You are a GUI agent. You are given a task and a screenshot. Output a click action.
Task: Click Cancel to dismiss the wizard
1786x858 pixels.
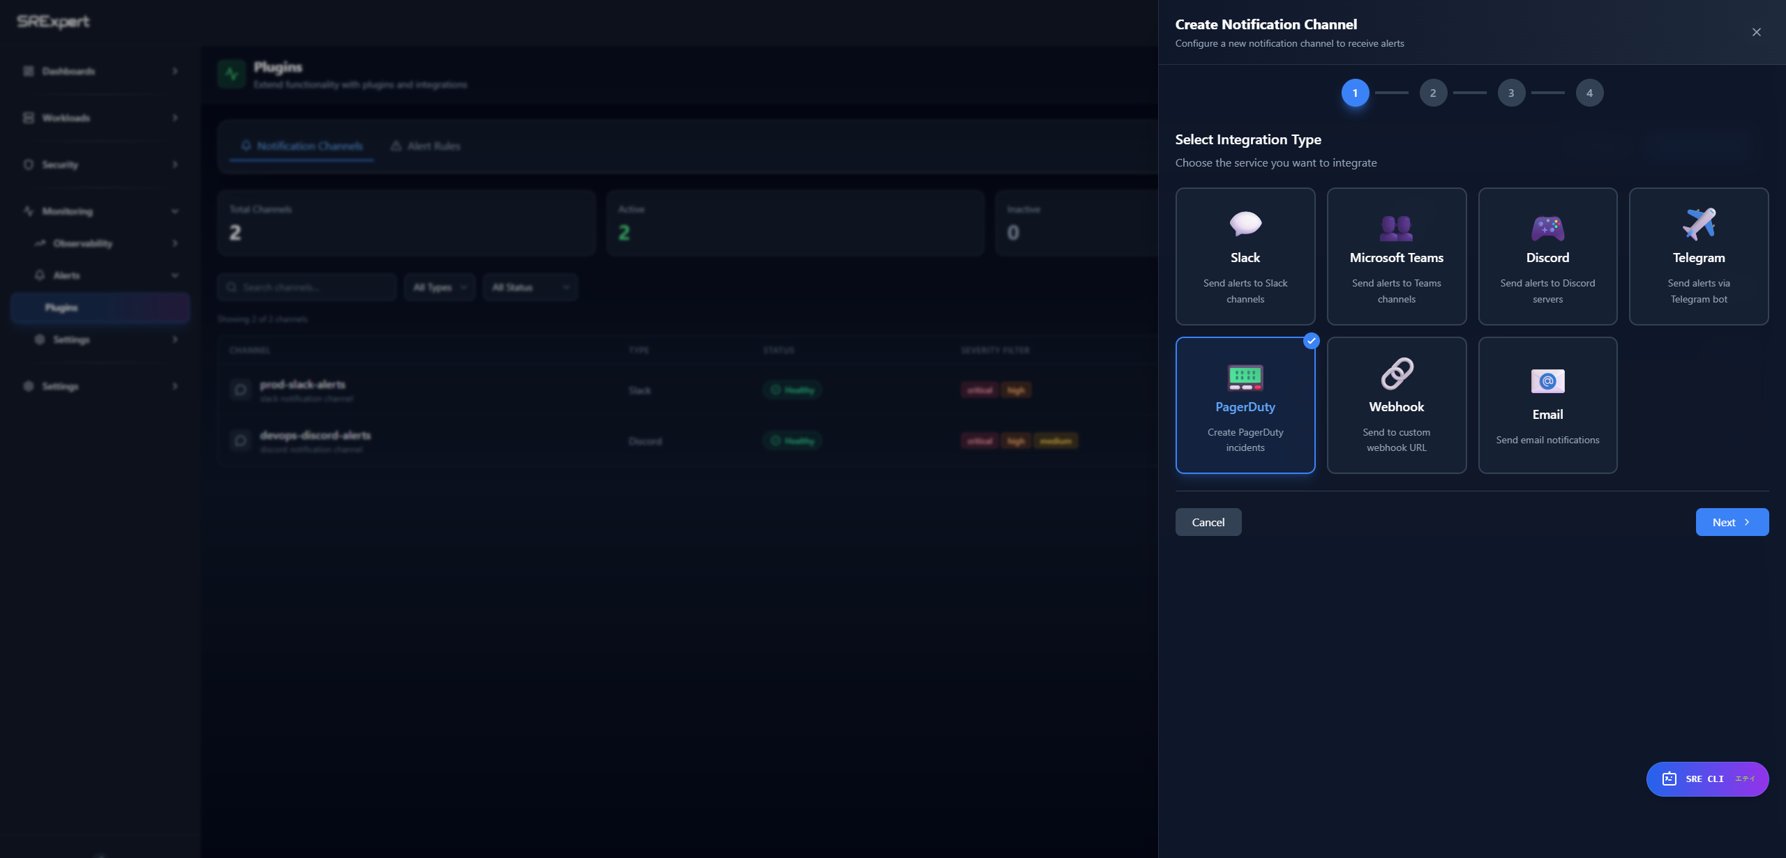tap(1208, 521)
